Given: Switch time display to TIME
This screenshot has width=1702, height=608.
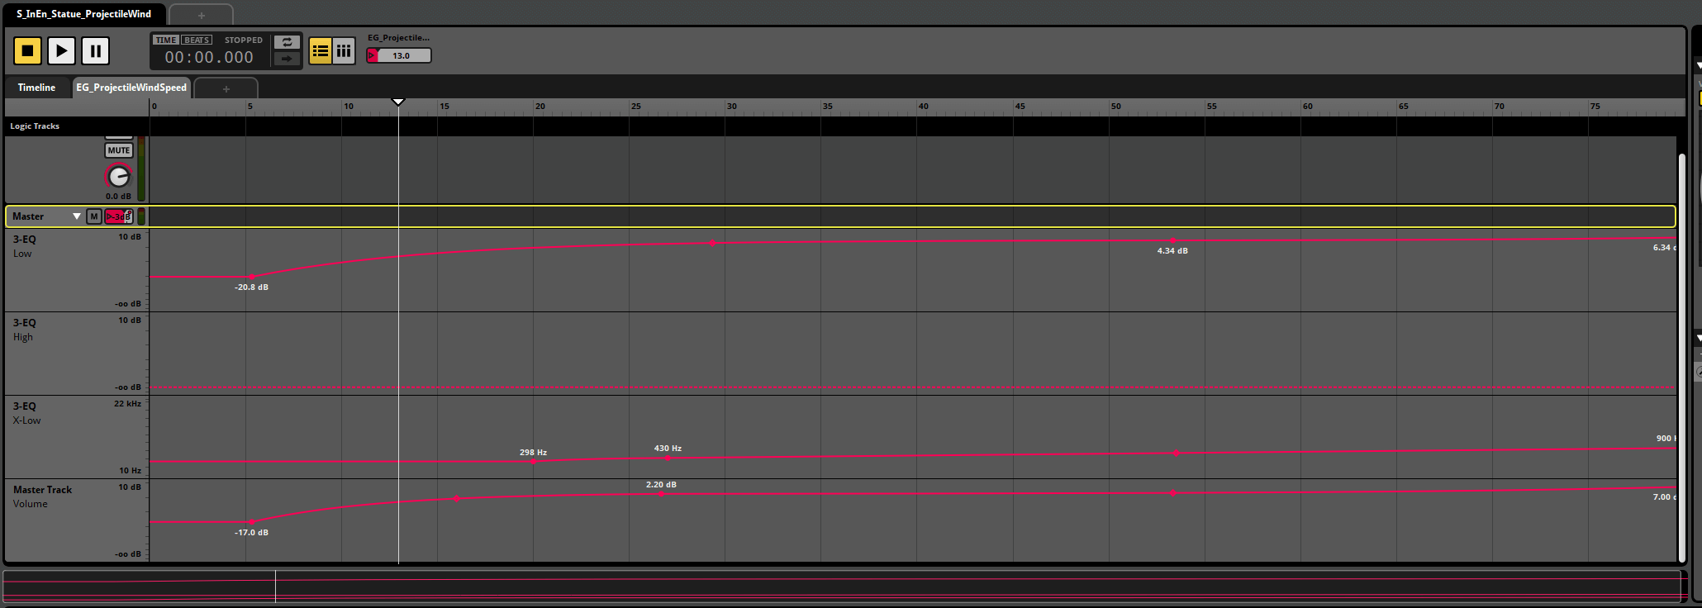Looking at the screenshot, I should point(166,40).
